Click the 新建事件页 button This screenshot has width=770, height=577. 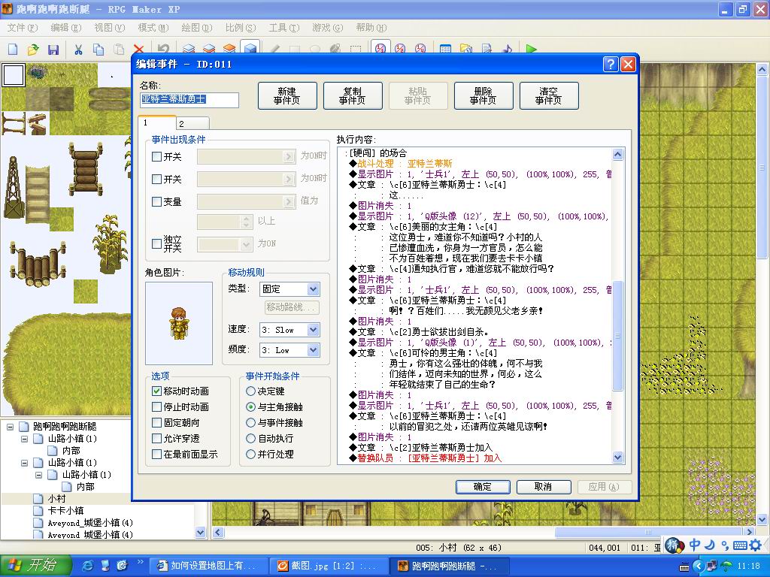[287, 95]
